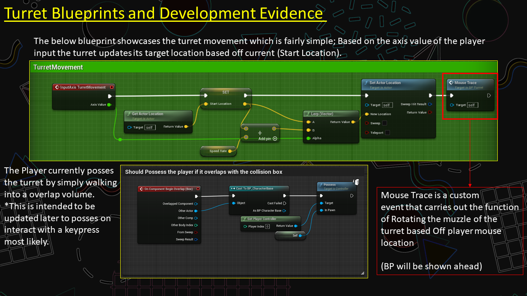Select the TurretMovement comment header
The height and width of the screenshot is (296, 527).
[58, 67]
